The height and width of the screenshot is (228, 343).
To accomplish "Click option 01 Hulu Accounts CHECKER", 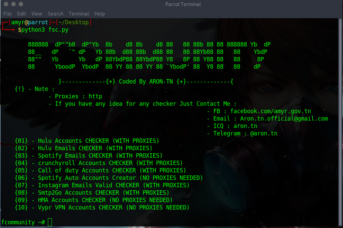I will 87,141.
